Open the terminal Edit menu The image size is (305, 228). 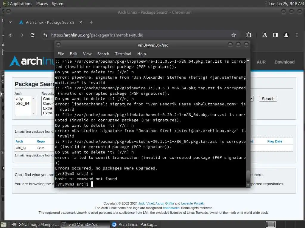pyautogui.click(x=73, y=54)
